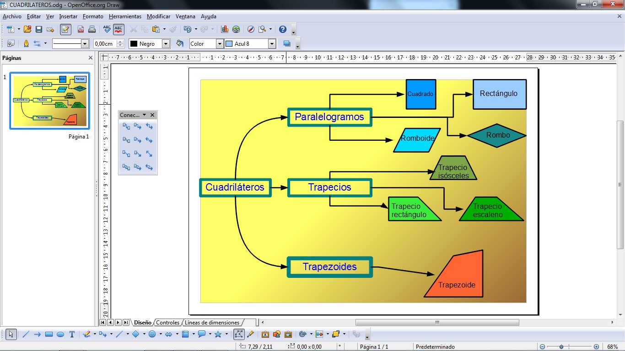The height and width of the screenshot is (351, 625).
Task: Click the Print file directly icon
Action: point(92,29)
